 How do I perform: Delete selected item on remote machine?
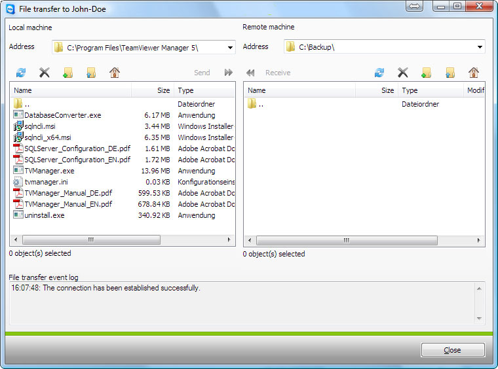point(403,73)
